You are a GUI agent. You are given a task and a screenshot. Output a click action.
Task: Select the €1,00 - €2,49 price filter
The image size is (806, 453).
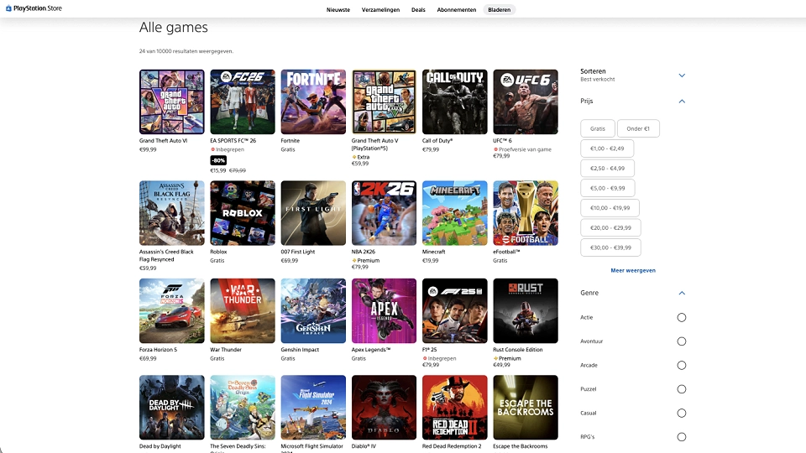point(607,148)
